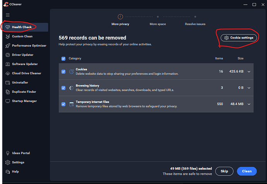Click the Driver Updater gear icon
267x184 pixels.
click(x=8, y=55)
